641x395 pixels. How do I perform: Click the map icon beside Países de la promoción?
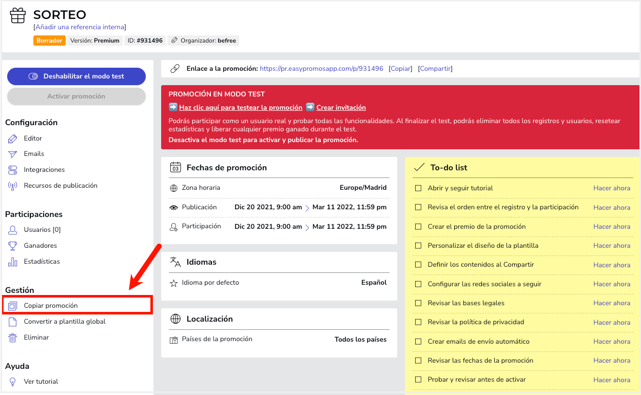coord(174,340)
